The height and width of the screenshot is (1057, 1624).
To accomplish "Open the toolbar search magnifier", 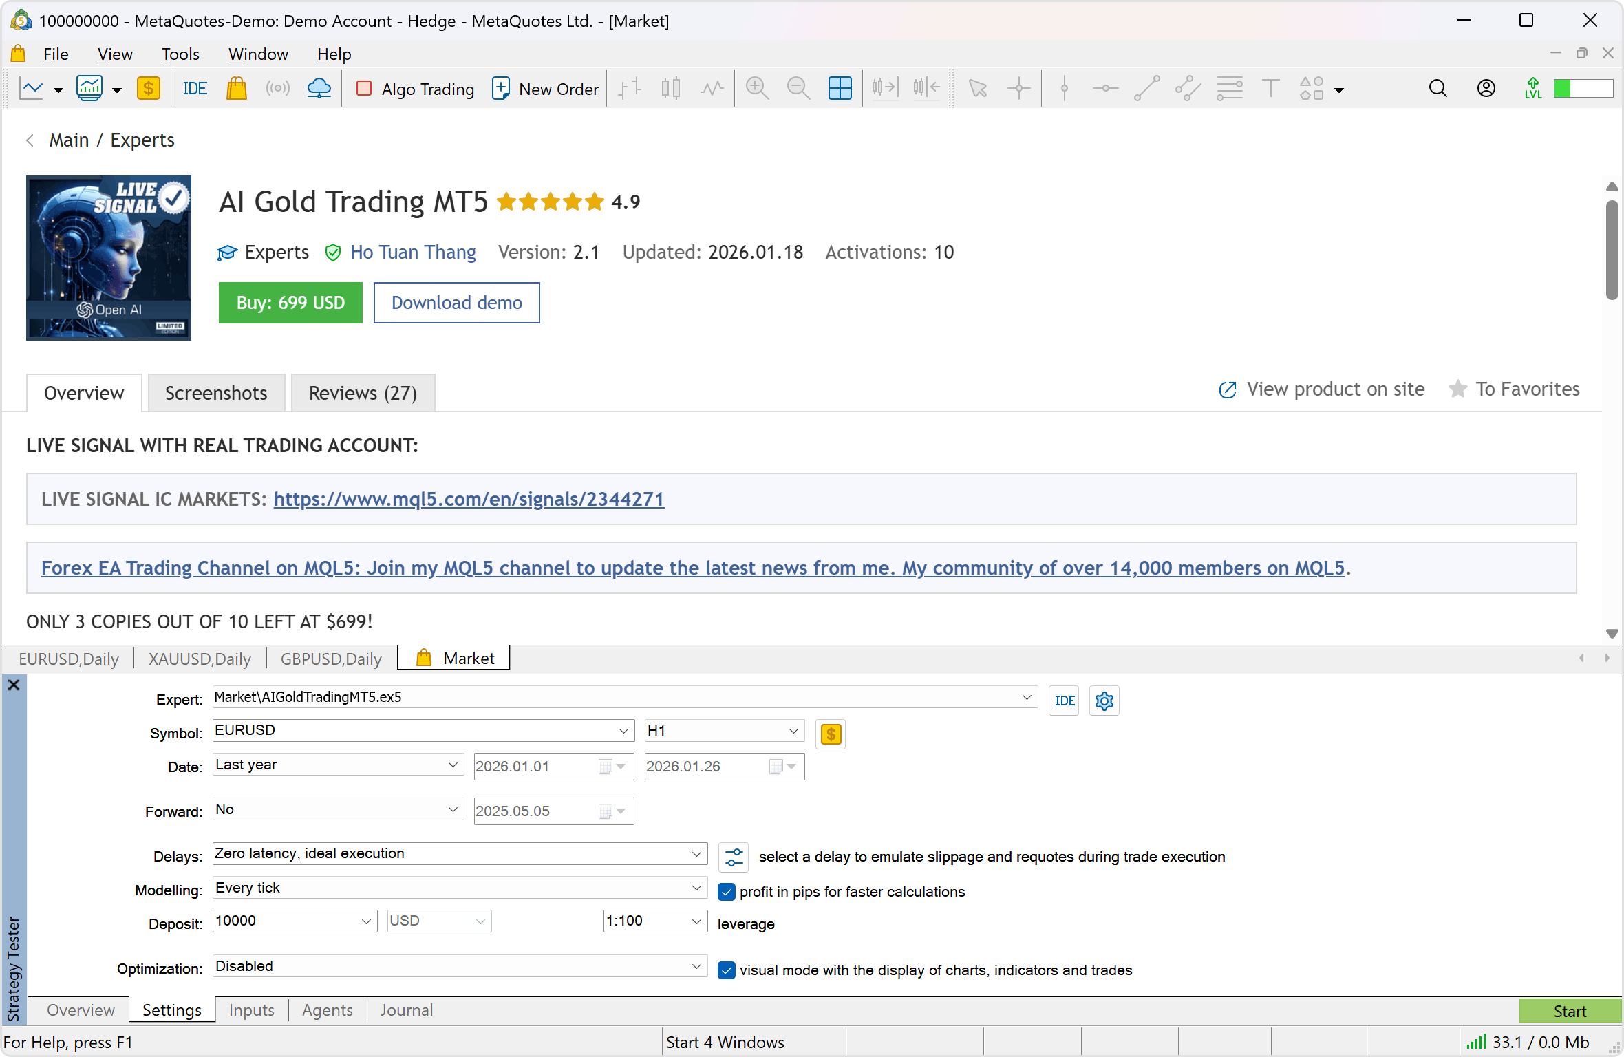I will [x=1438, y=89].
